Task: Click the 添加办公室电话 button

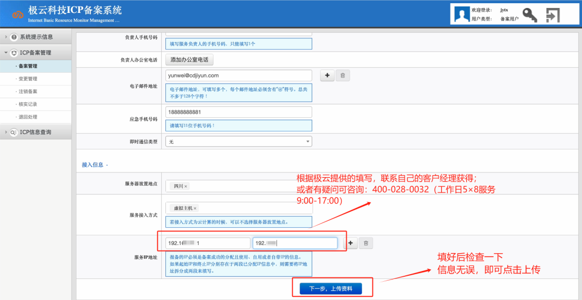Action: pos(190,60)
